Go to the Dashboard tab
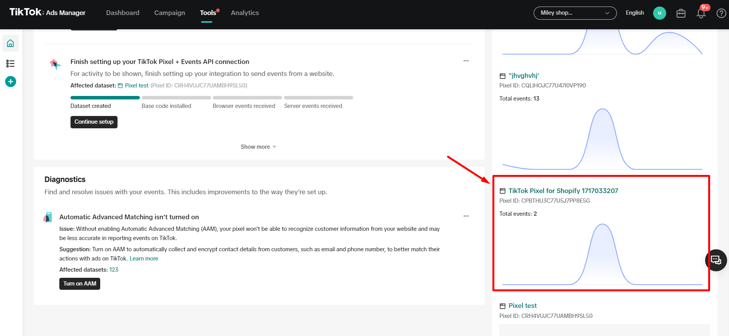Viewport: 729px width, 336px height. [123, 13]
